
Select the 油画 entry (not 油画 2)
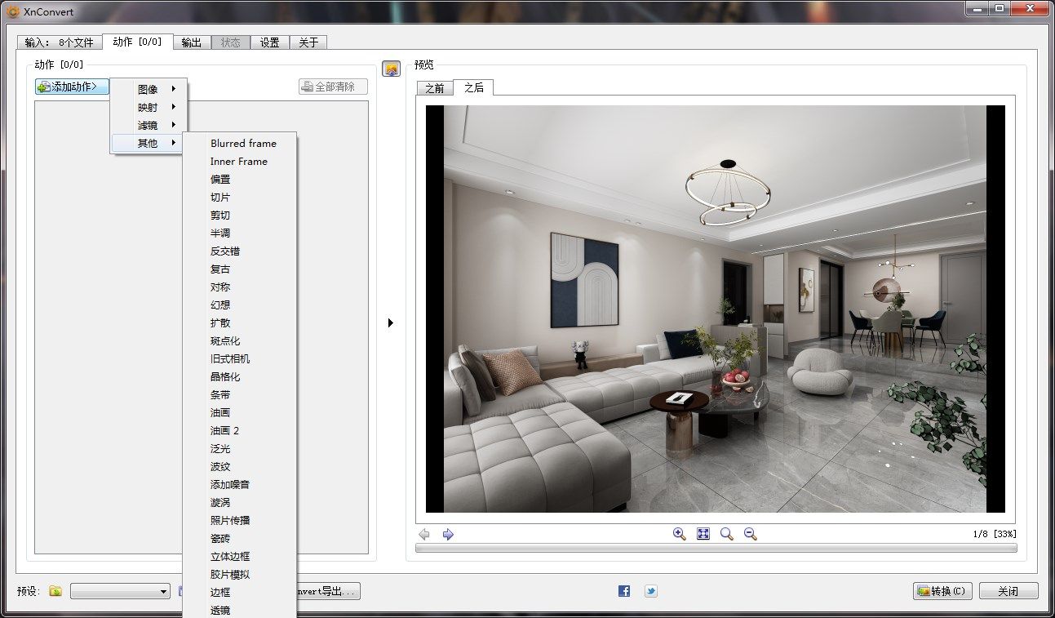(x=220, y=412)
